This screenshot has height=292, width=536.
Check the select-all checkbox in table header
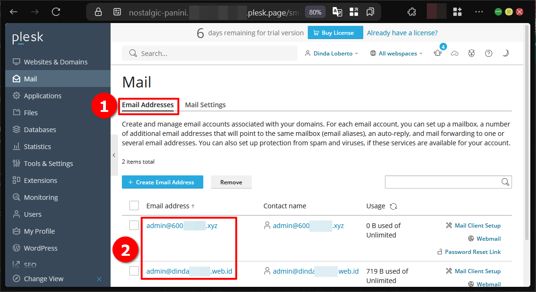(134, 205)
